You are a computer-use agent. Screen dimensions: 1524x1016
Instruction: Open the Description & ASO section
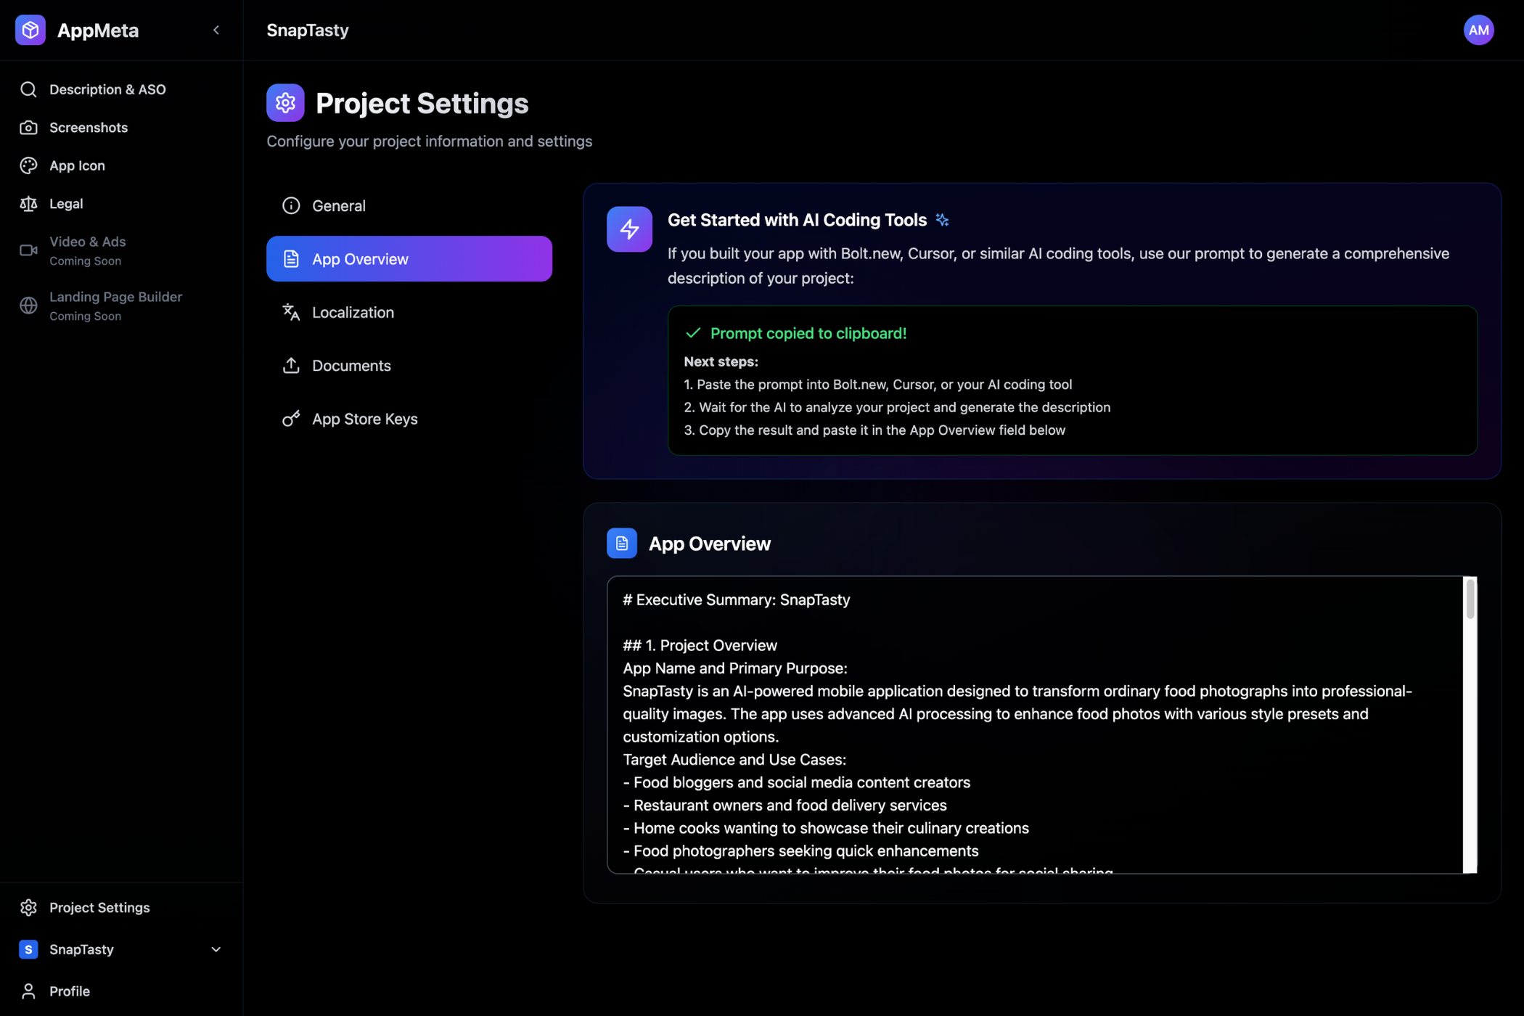click(107, 89)
